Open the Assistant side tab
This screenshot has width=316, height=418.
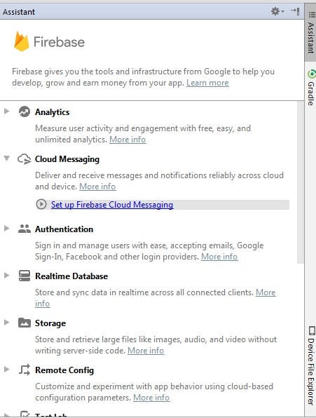[310, 32]
